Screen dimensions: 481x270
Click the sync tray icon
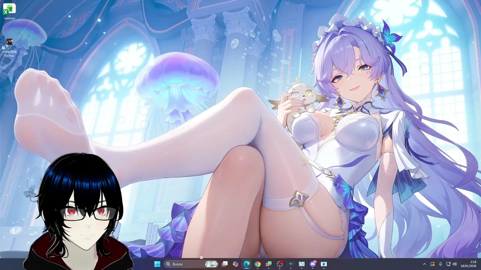(433, 264)
